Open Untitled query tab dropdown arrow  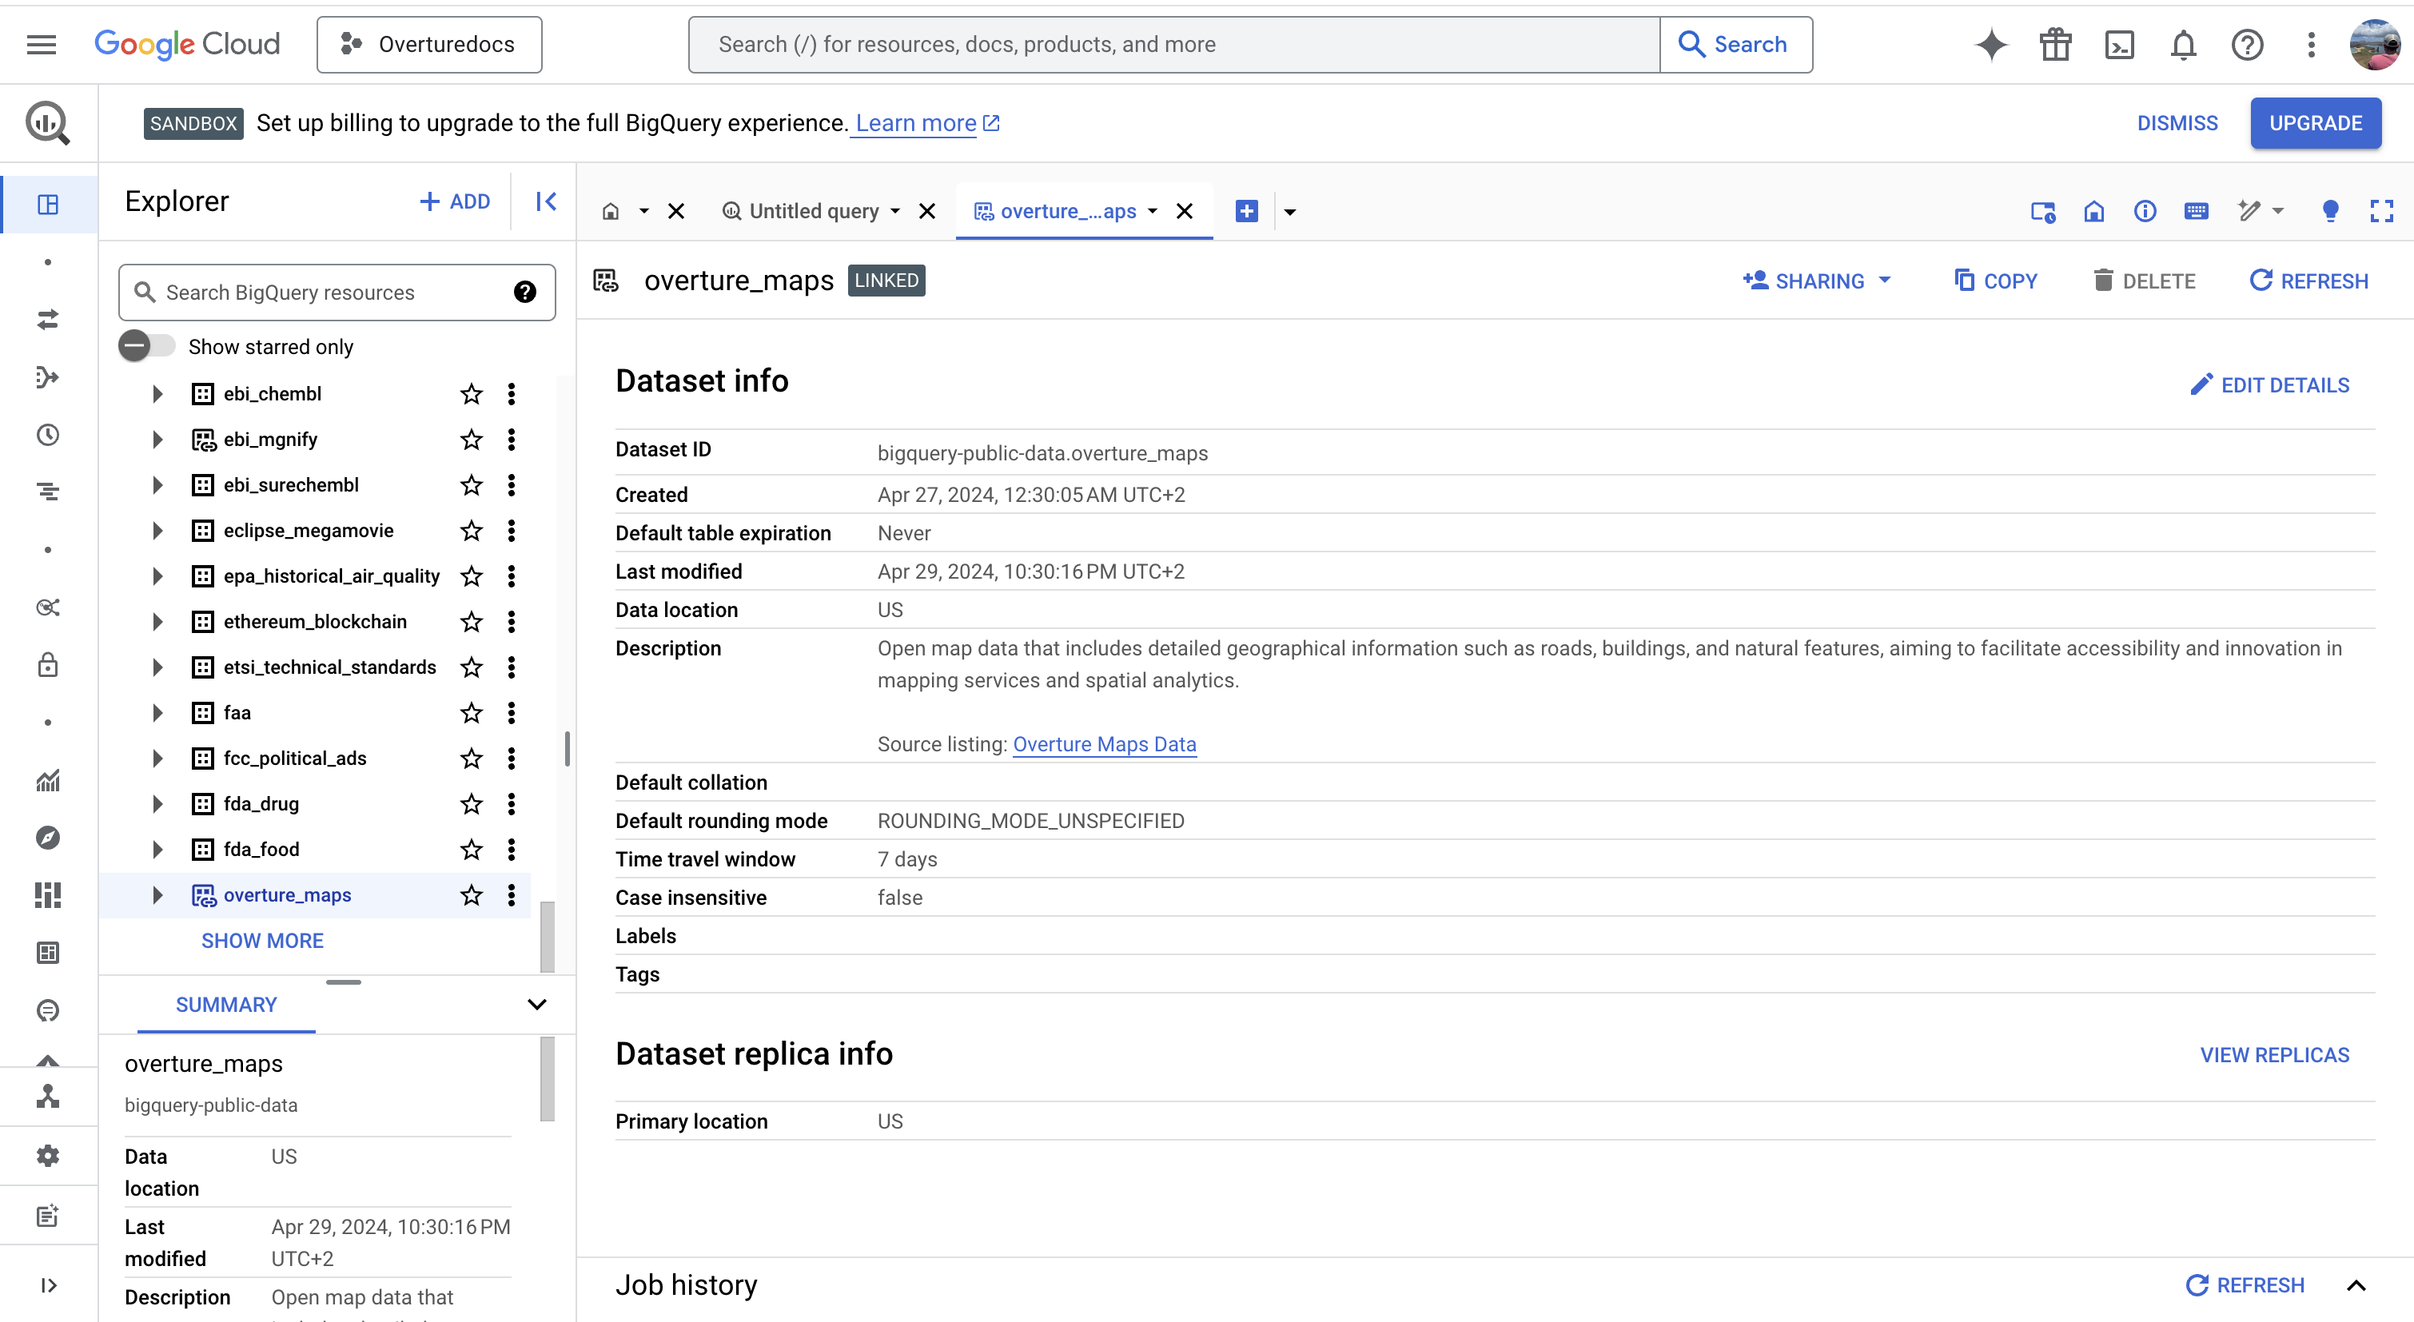tap(895, 211)
